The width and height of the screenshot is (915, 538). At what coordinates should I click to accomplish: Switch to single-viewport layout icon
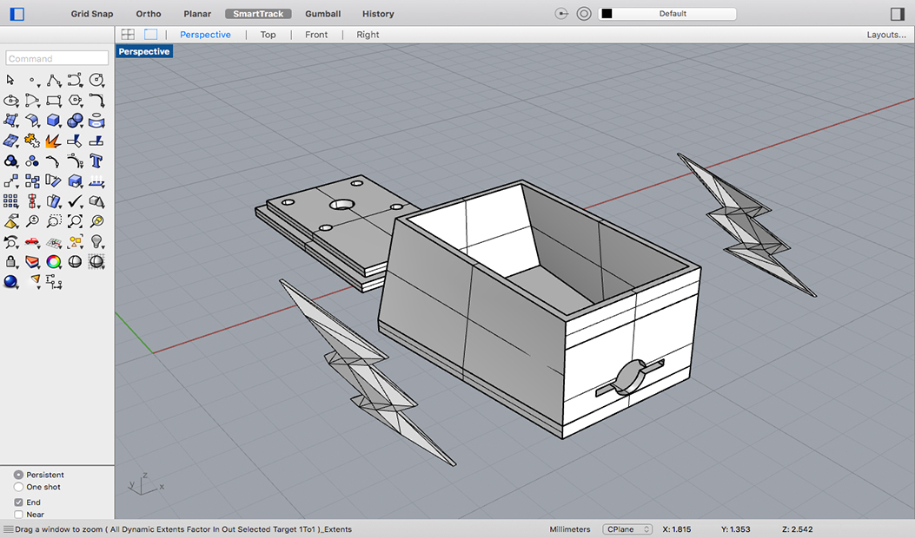(151, 35)
